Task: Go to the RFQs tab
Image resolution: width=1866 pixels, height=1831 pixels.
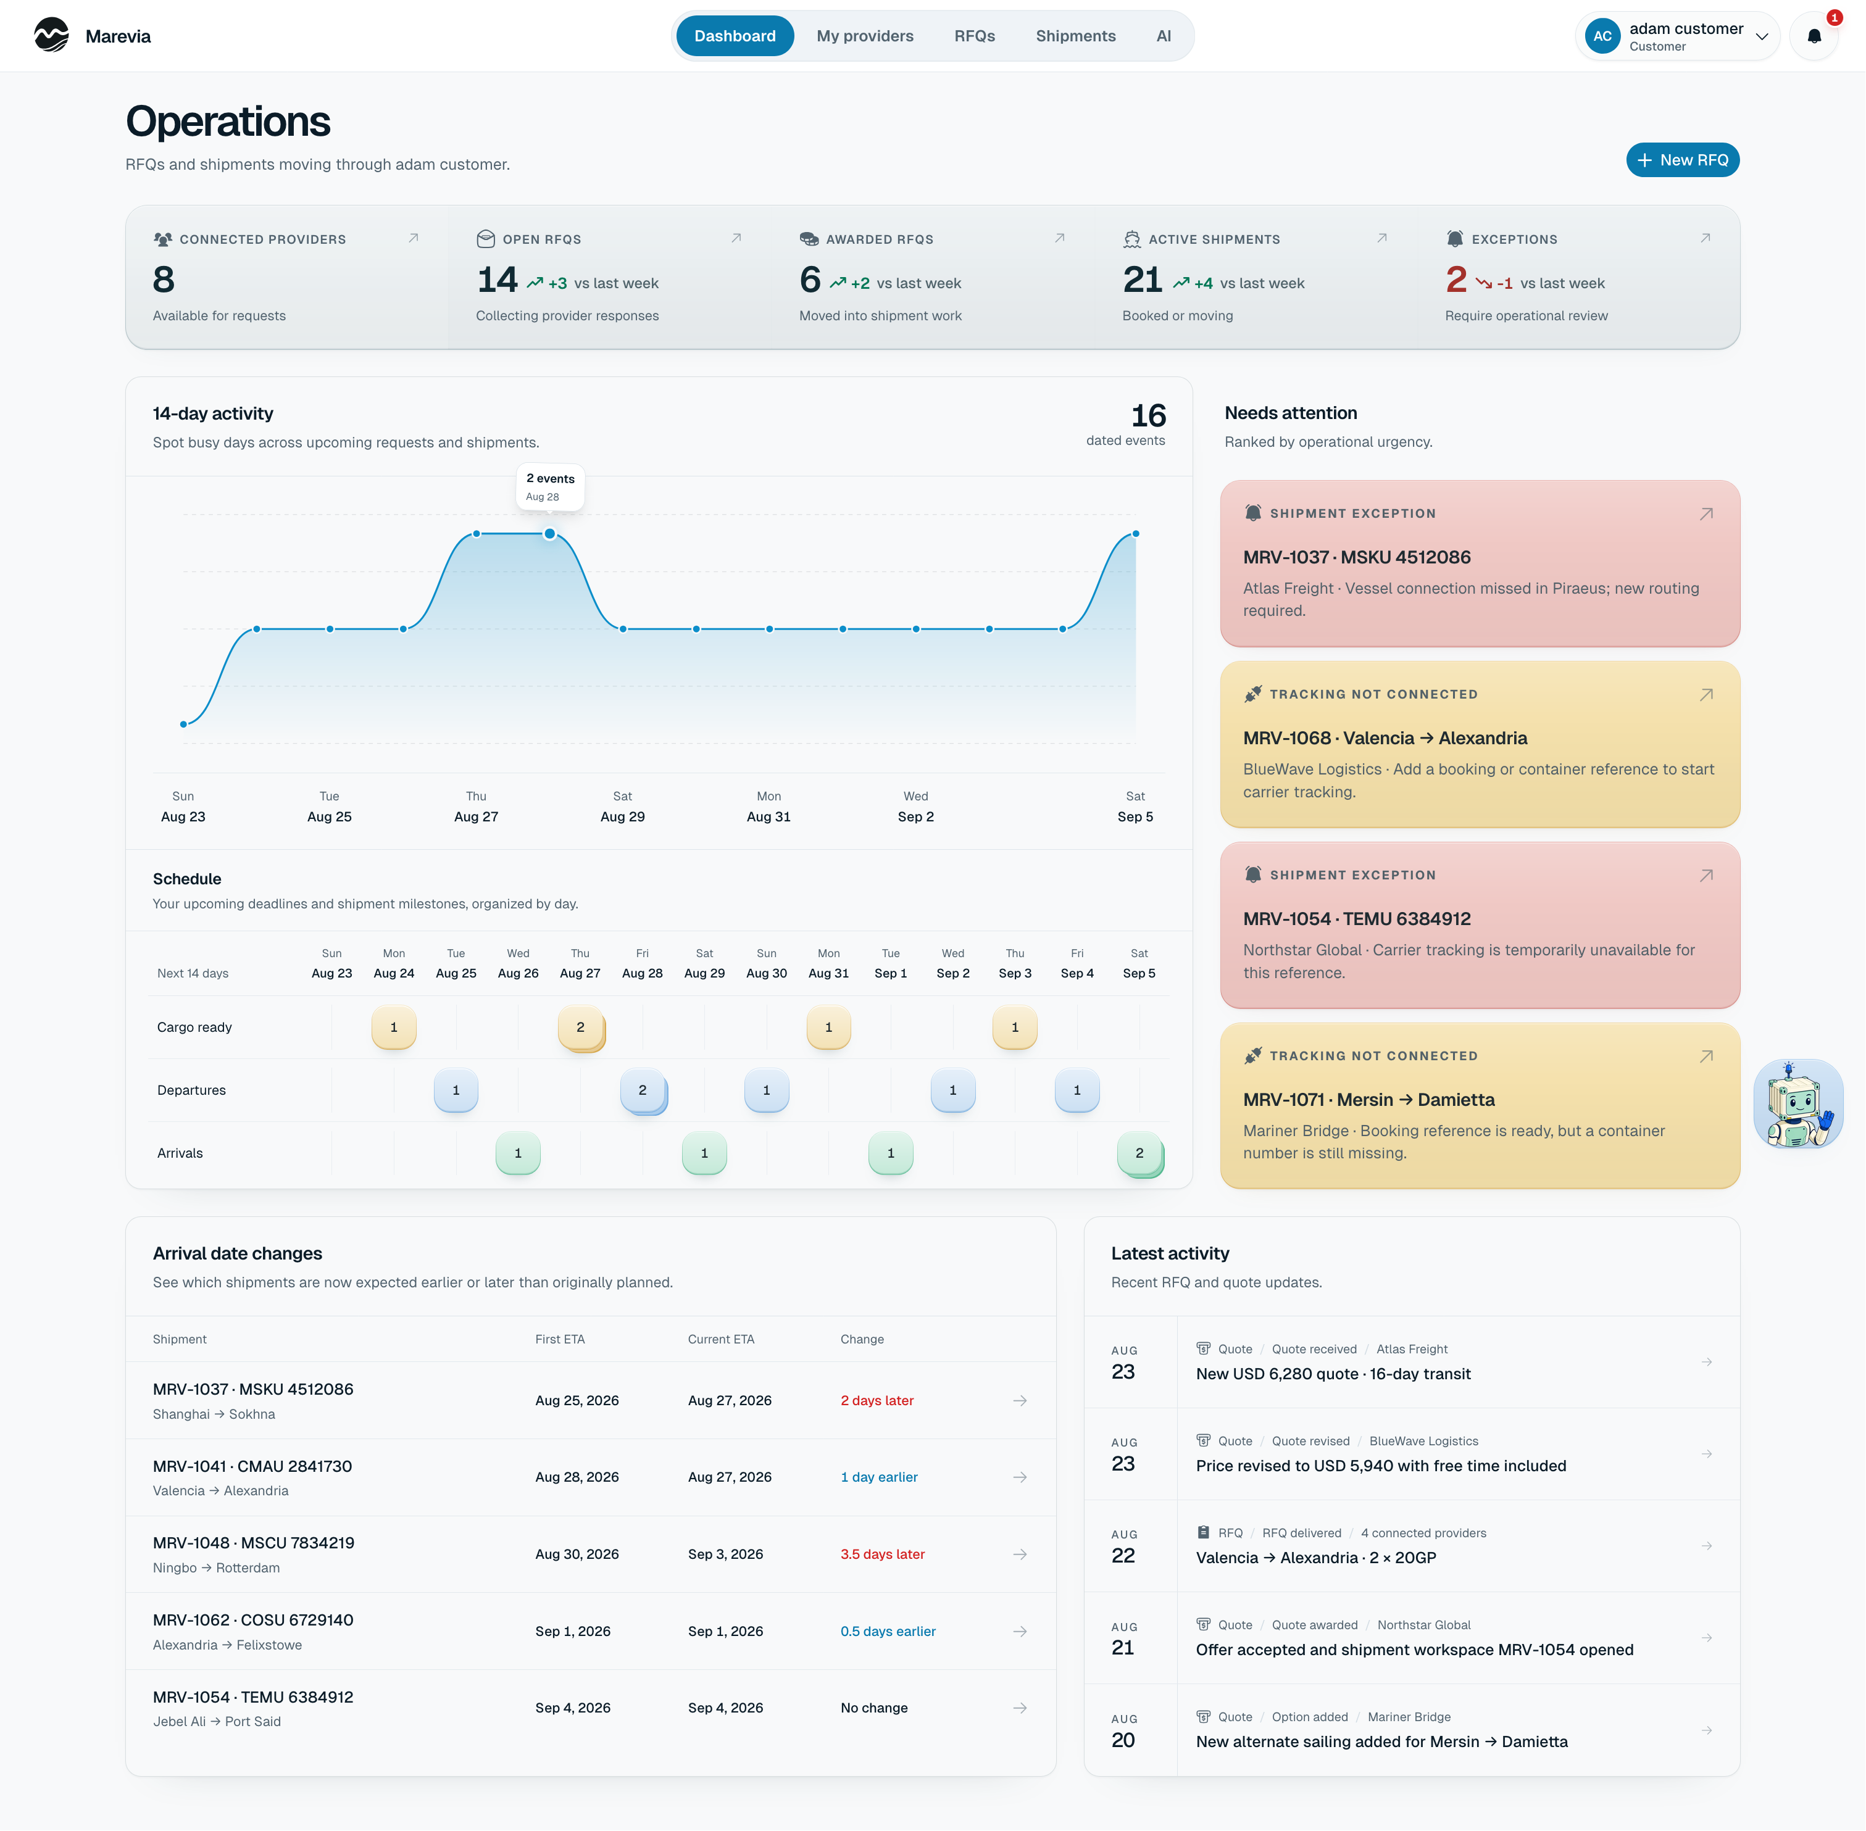Action: click(x=975, y=36)
